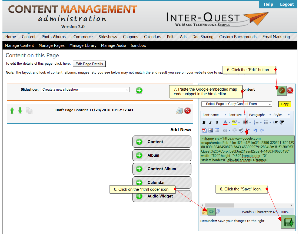Click the Insert table icon in editor
299x234 pixels.
[217, 130]
